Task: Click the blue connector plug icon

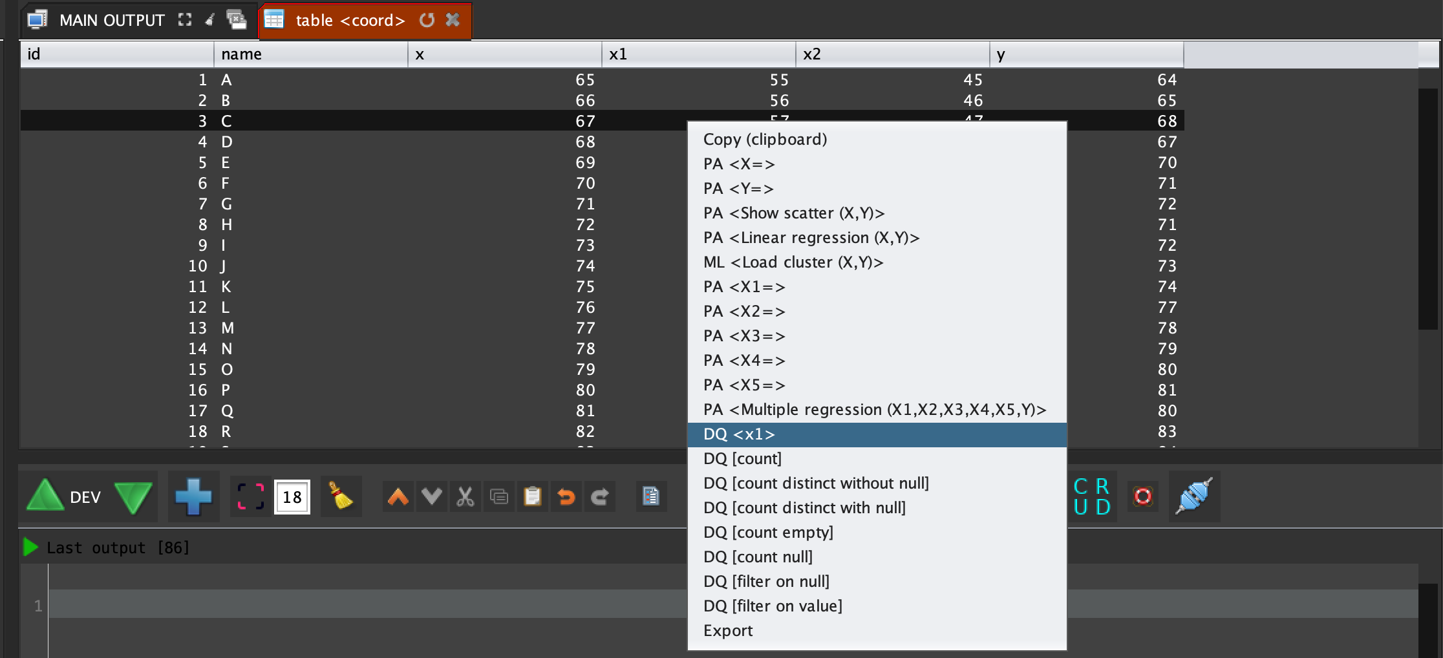Action: tap(1193, 496)
